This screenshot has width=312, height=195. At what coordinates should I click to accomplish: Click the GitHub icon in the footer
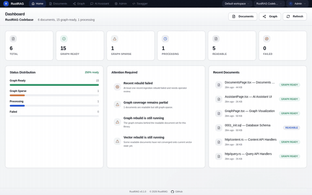[172, 191]
